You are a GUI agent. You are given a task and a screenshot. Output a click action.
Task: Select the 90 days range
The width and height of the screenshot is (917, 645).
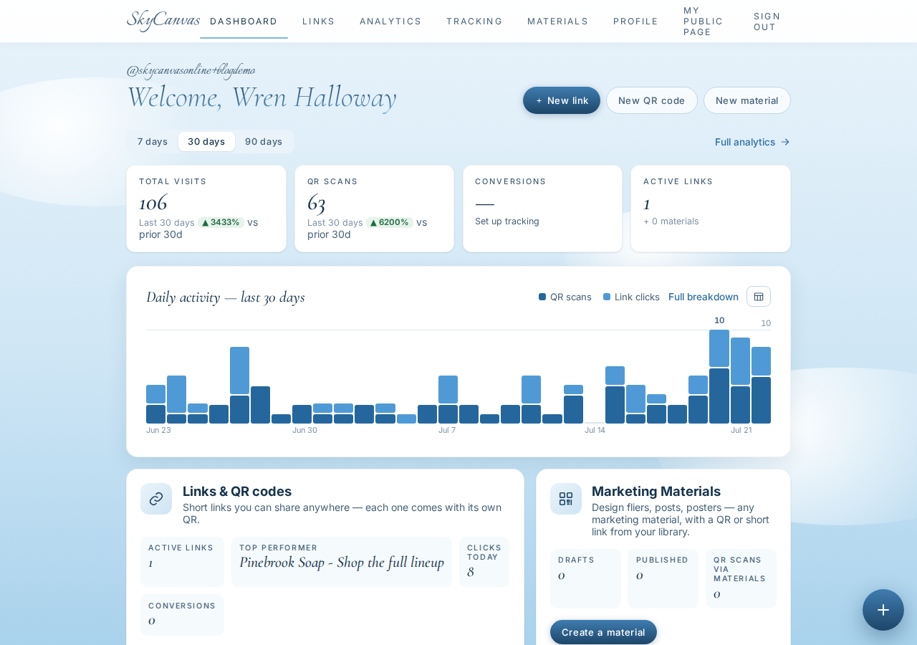[264, 141]
